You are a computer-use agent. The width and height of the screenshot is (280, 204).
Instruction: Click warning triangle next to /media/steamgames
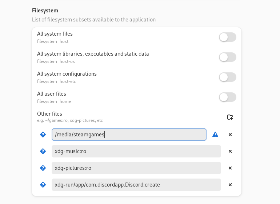point(215,135)
